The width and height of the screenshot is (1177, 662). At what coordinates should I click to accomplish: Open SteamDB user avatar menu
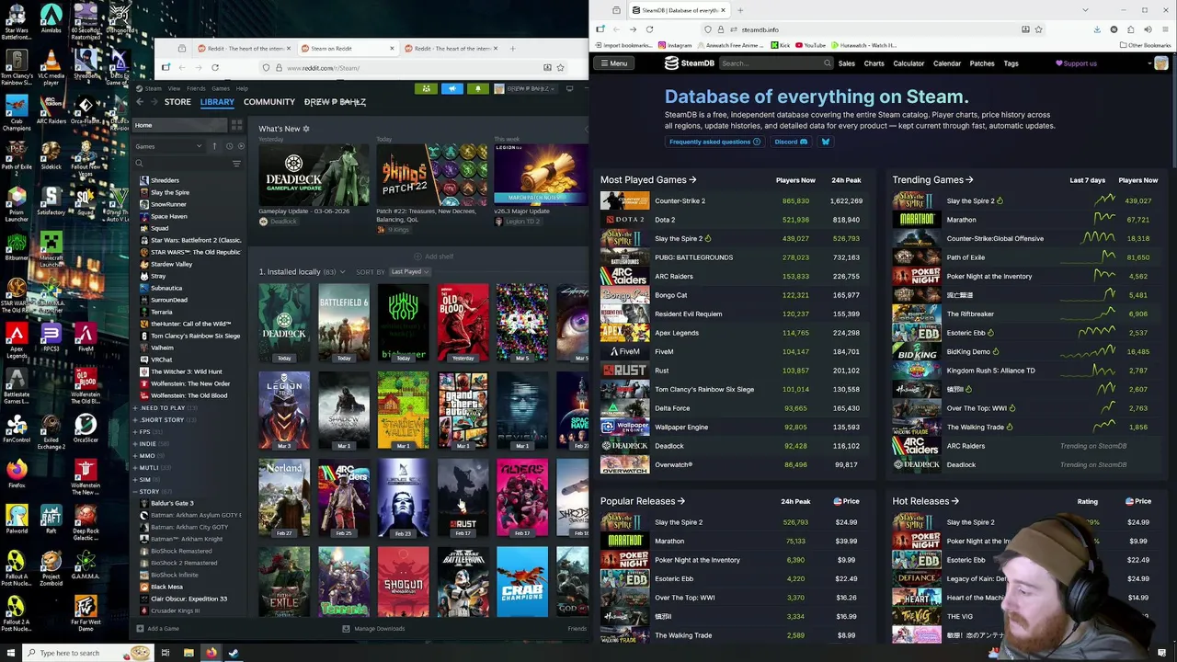click(x=1161, y=63)
